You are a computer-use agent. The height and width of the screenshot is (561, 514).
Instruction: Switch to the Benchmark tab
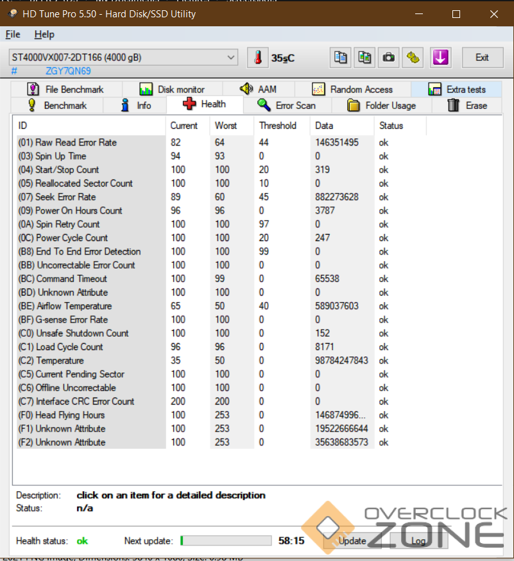click(x=57, y=106)
